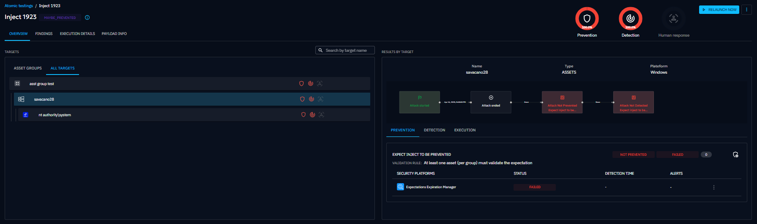
Task: Go to Atomic testings breadcrumb link
Action: (x=19, y=6)
